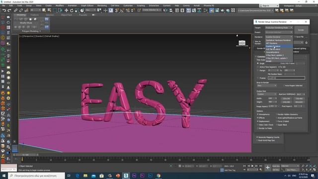Screen dimensions: 318x179
Task: Open the Preset dropdown in Render Setup
Action: 279,32
